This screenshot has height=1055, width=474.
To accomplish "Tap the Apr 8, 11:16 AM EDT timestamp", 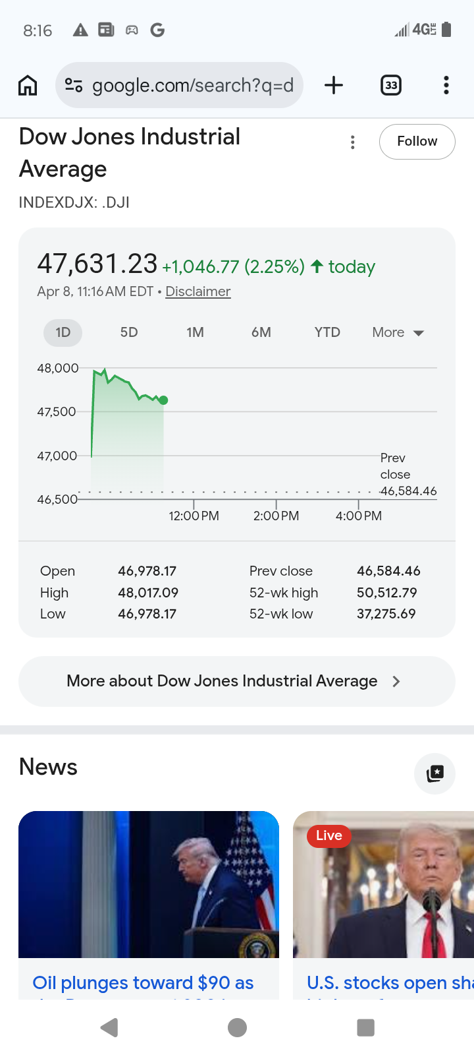I will point(95,291).
